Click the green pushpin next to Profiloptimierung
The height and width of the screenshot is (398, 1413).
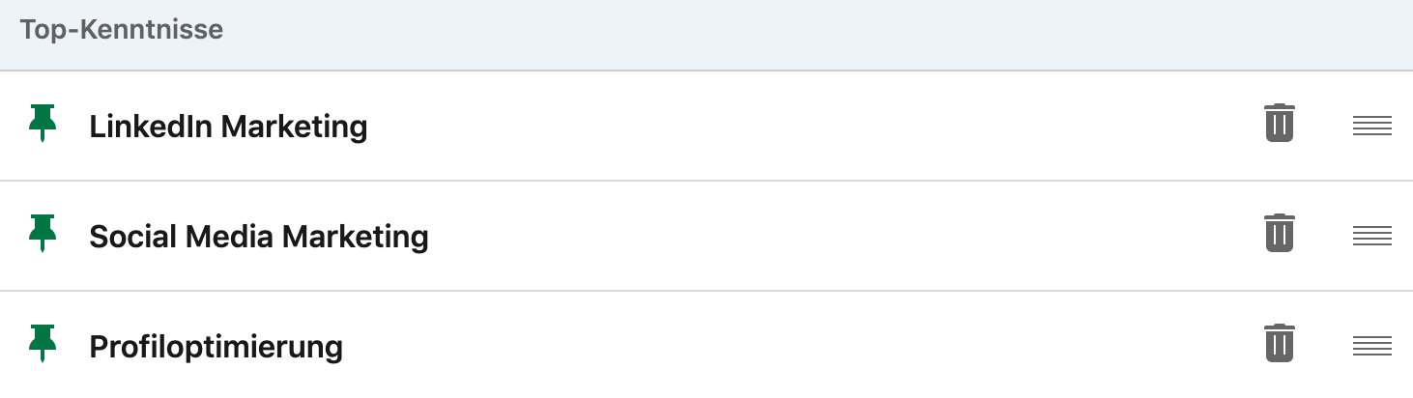(43, 344)
